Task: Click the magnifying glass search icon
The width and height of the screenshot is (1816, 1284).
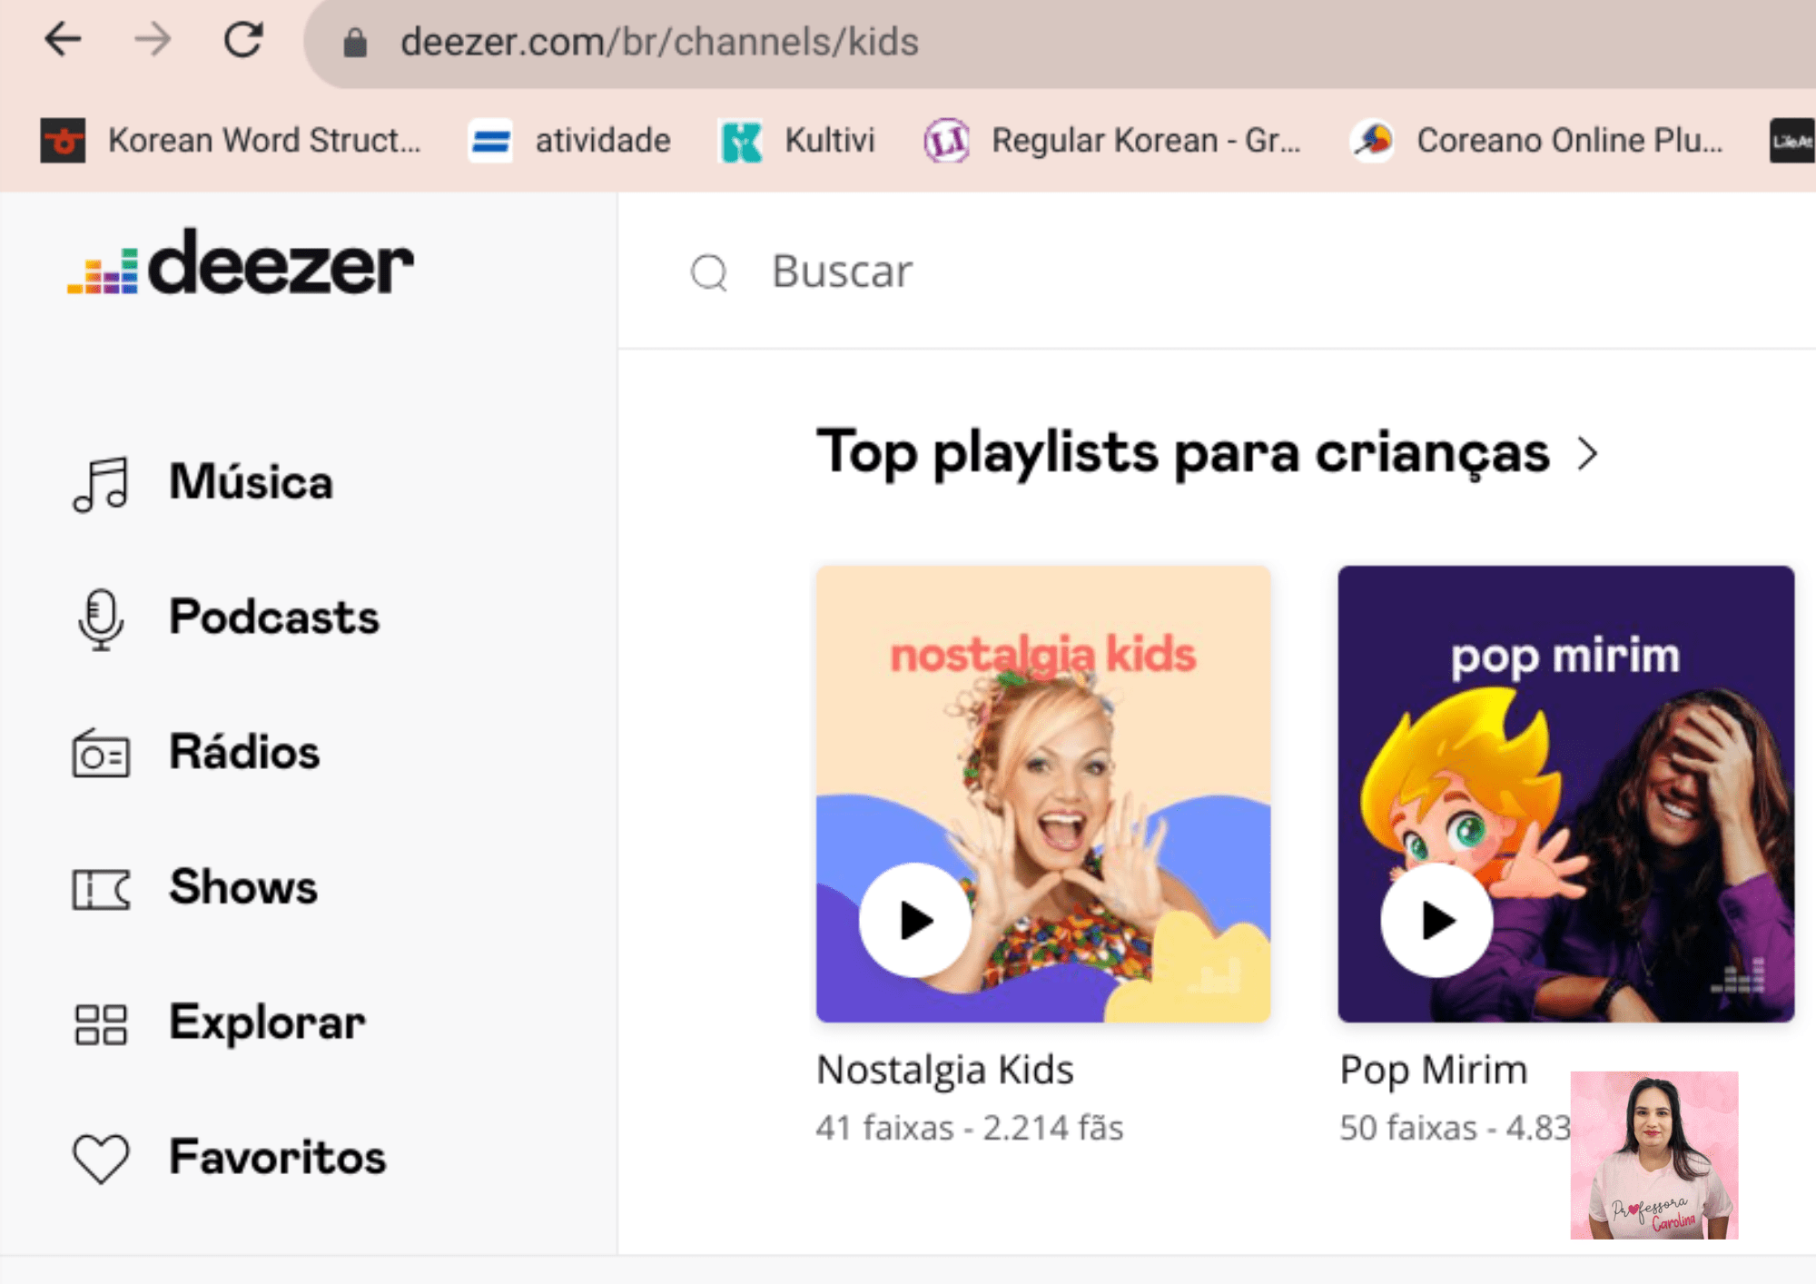Action: [709, 272]
